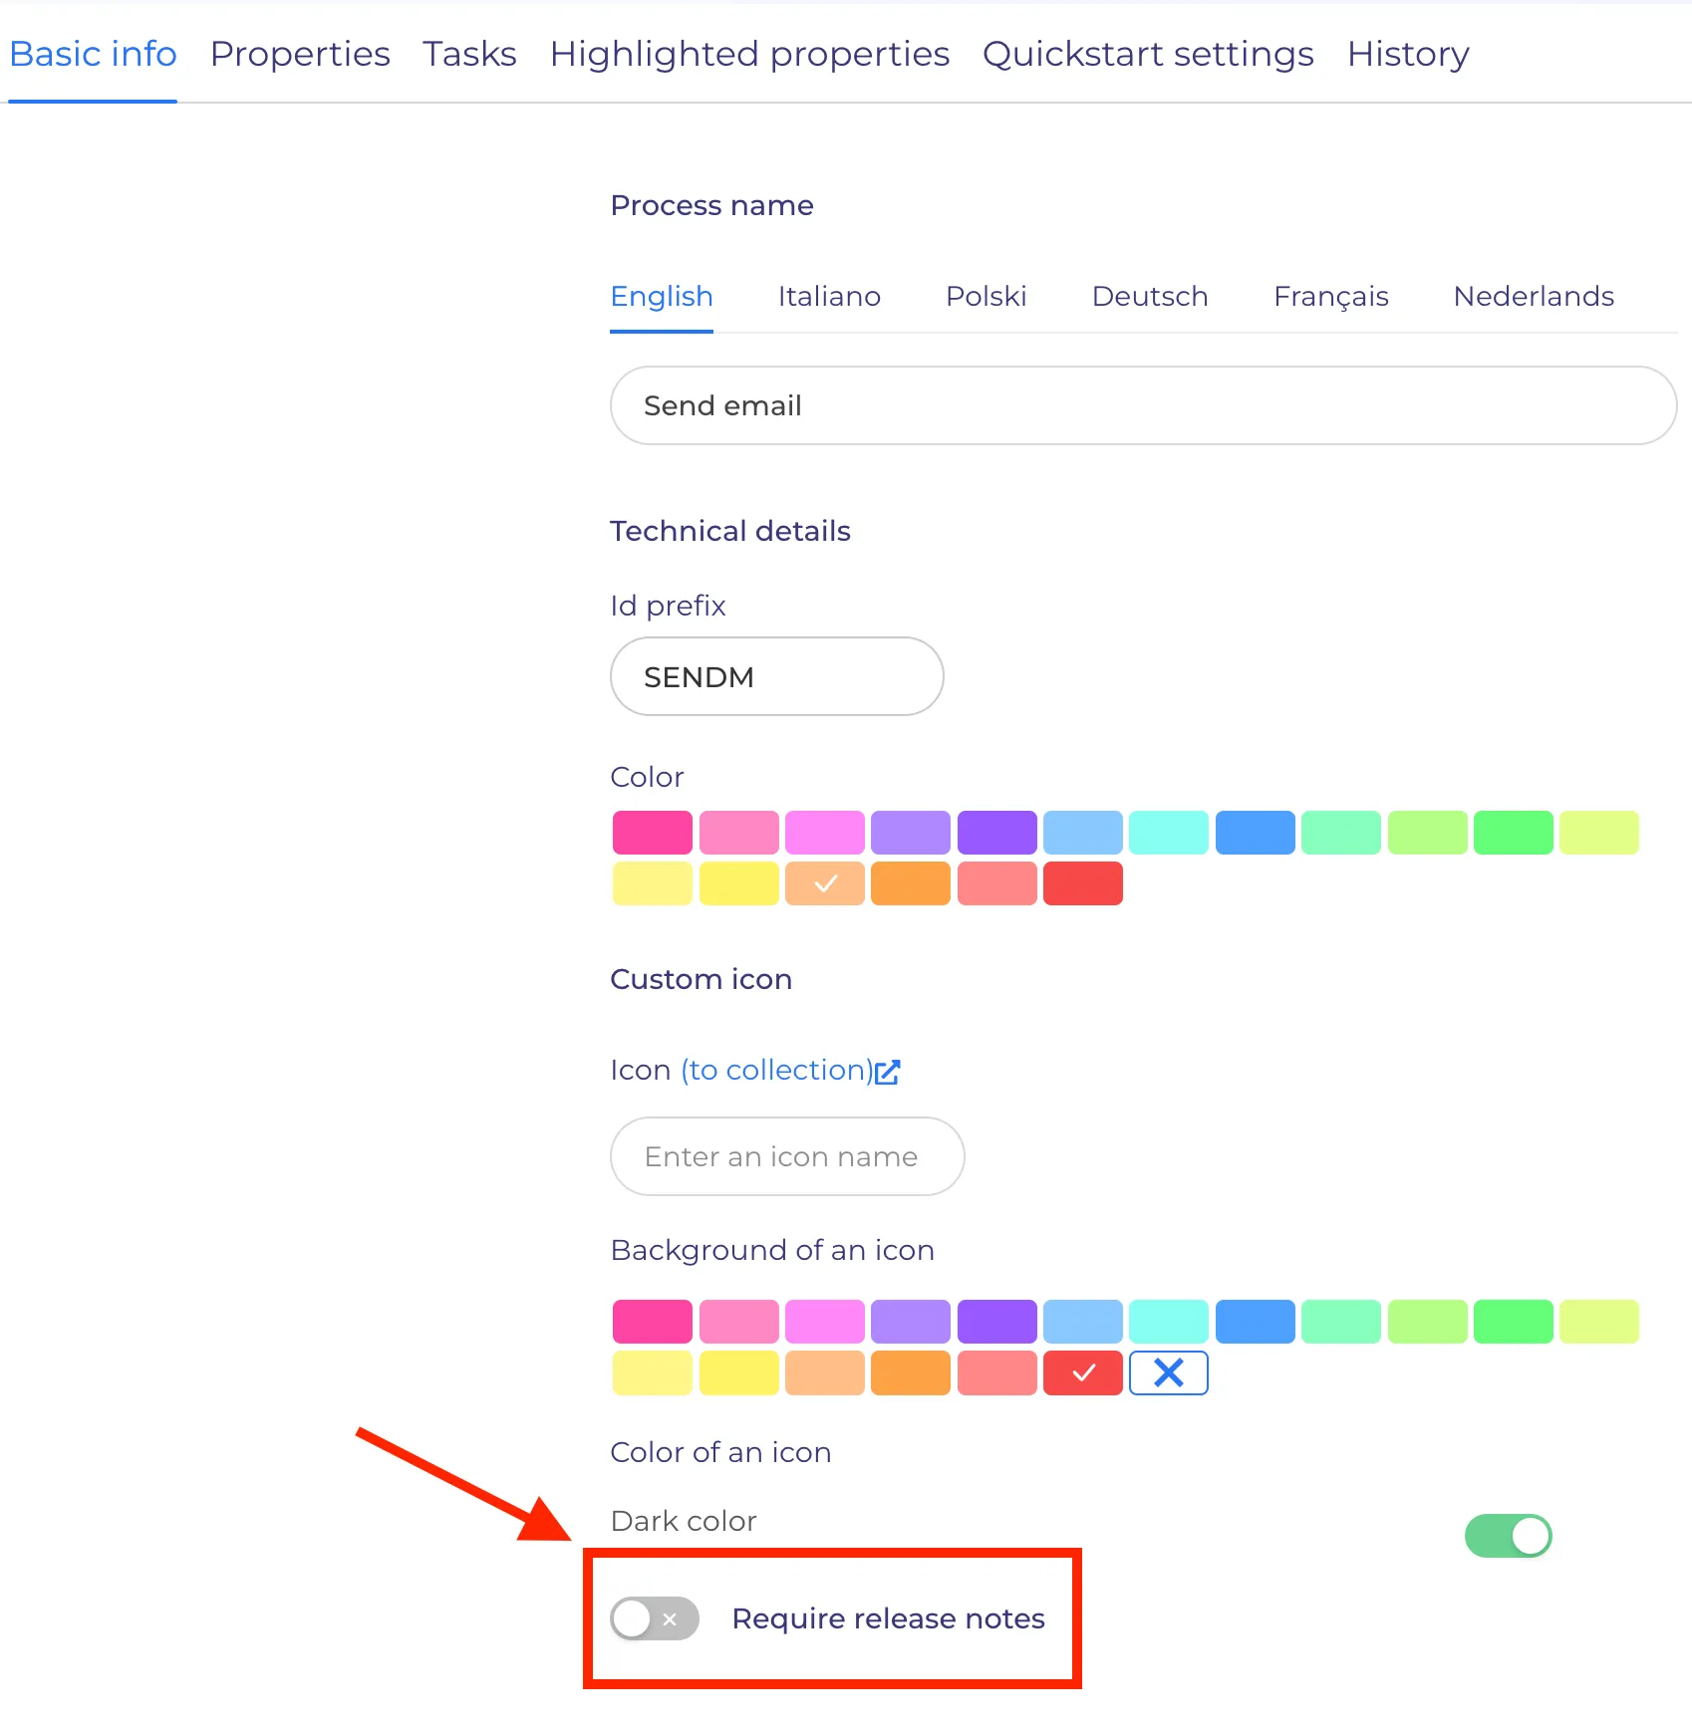Choose bright green in the Color palette
The image size is (1692, 1735).
coord(1514,833)
